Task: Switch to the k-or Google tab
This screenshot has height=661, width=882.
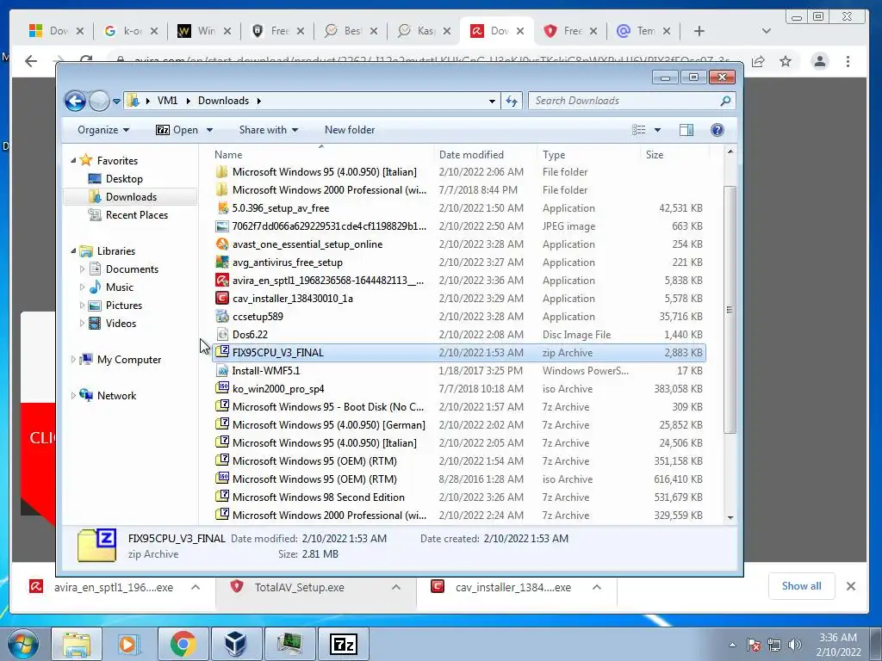Action: pyautogui.click(x=132, y=31)
